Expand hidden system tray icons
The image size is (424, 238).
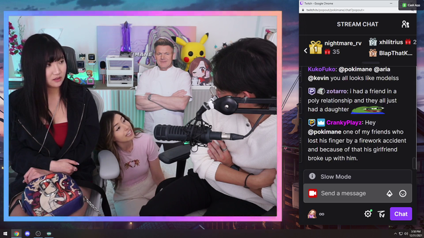(x=396, y=233)
